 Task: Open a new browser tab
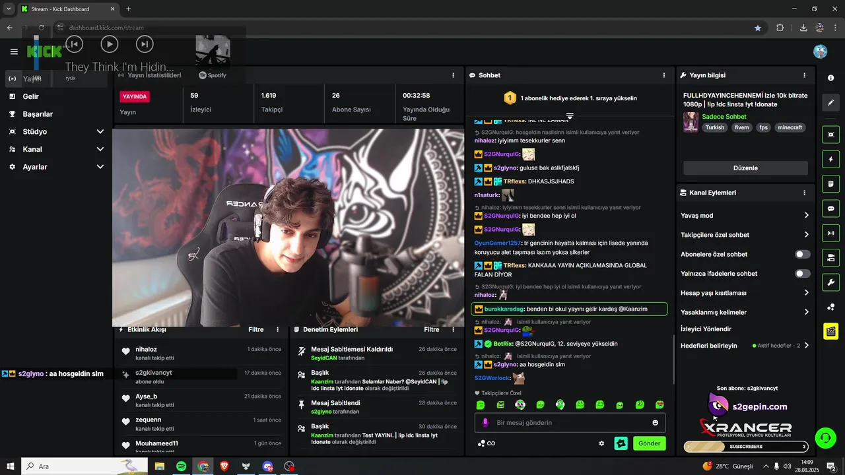click(128, 9)
